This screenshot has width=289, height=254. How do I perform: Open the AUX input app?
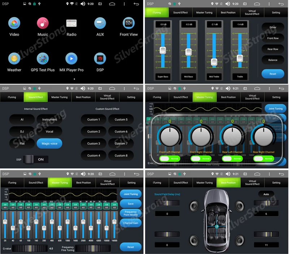point(100,23)
